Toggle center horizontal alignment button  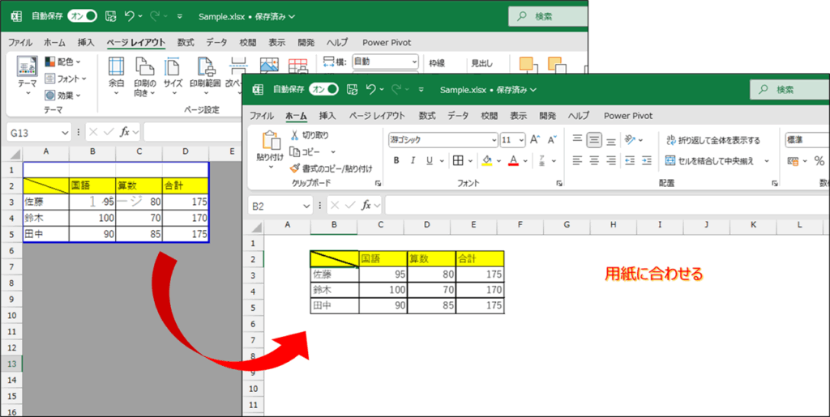pyautogui.click(x=594, y=160)
